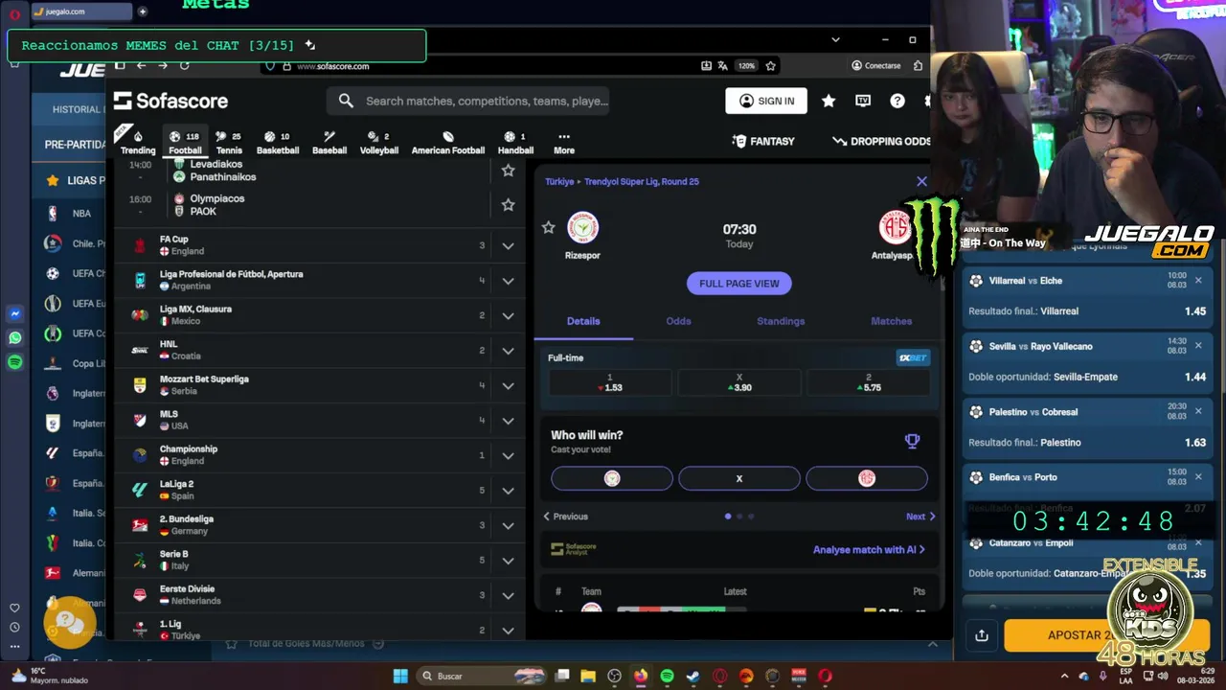Open Steam from the taskbar
Screen dimensions: 1226x690
tap(693, 676)
